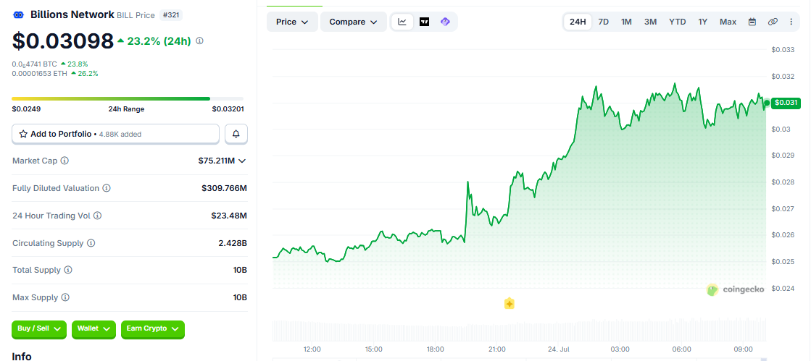Screen dimensions: 811x361
Task: Click the $0.03098 price text
Action: (62, 41)
